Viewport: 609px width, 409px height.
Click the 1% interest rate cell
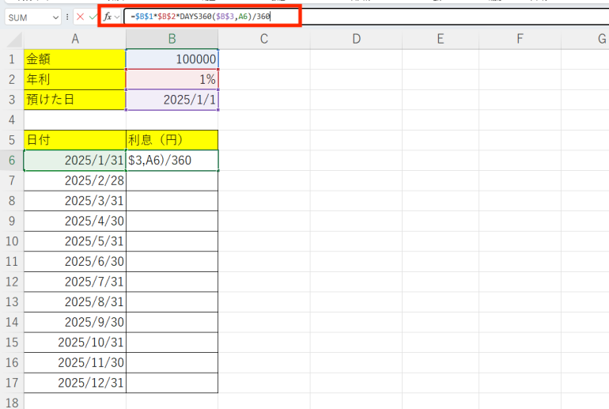click(x=172, y=80)
